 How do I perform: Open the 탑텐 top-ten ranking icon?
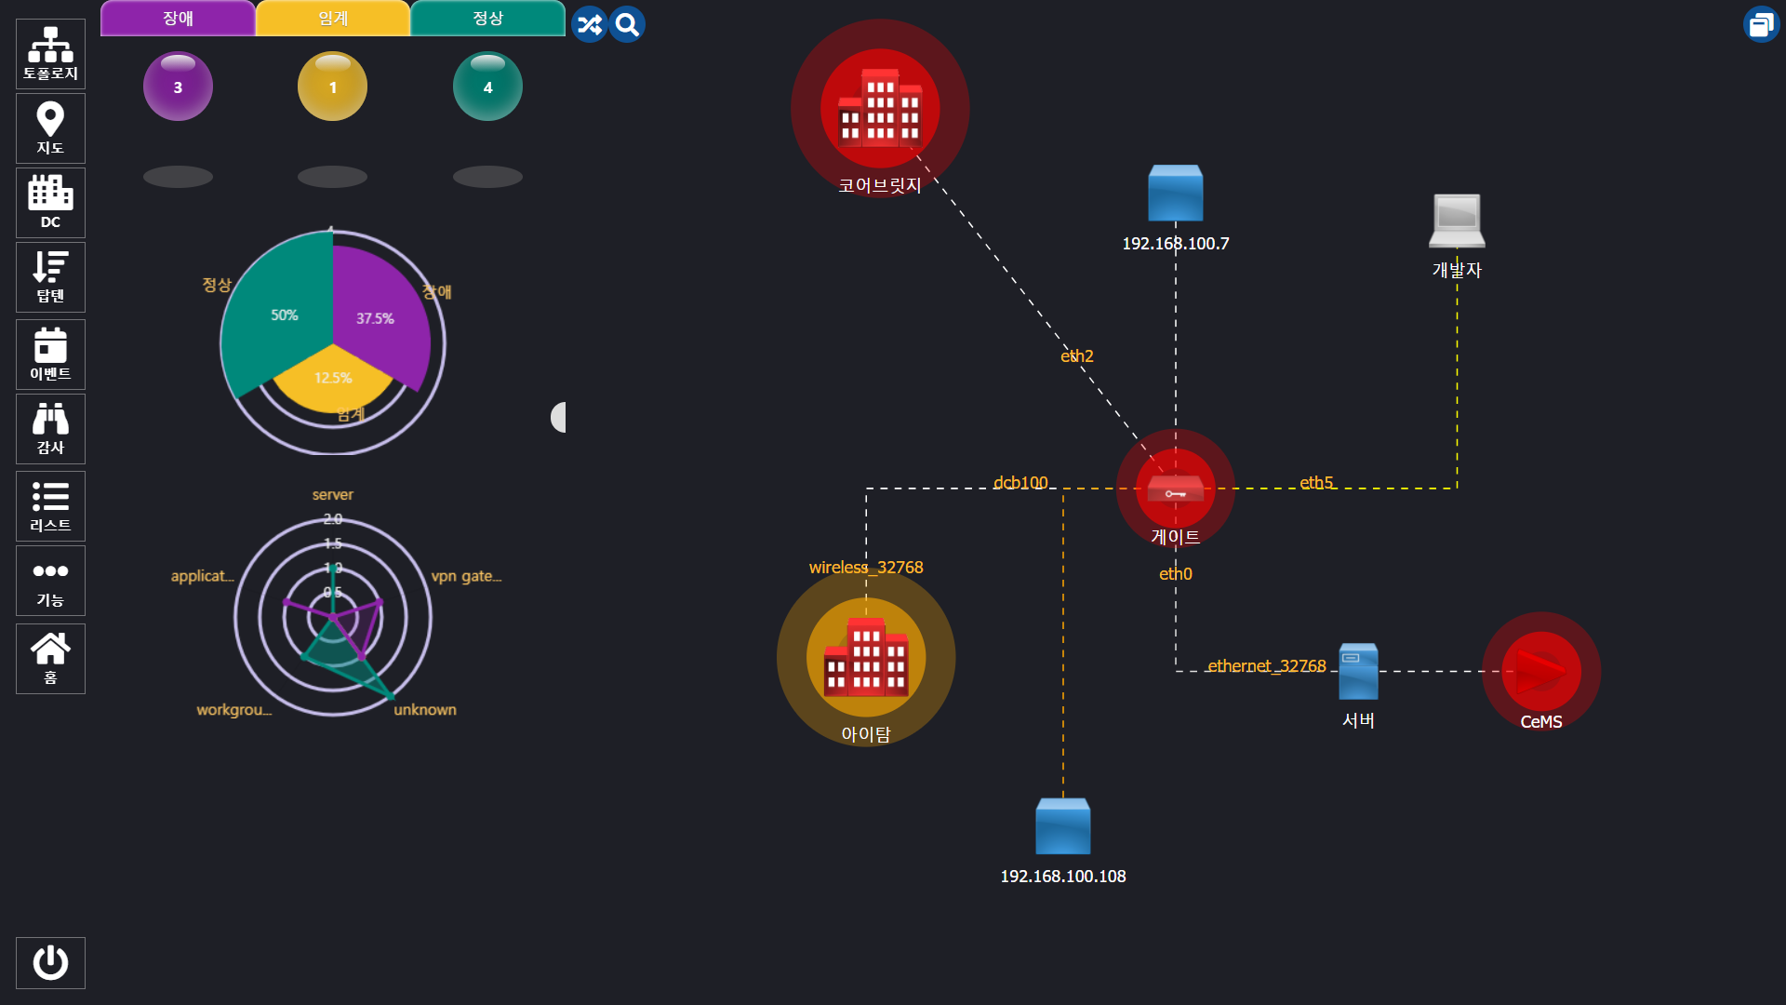coord(50,277)
